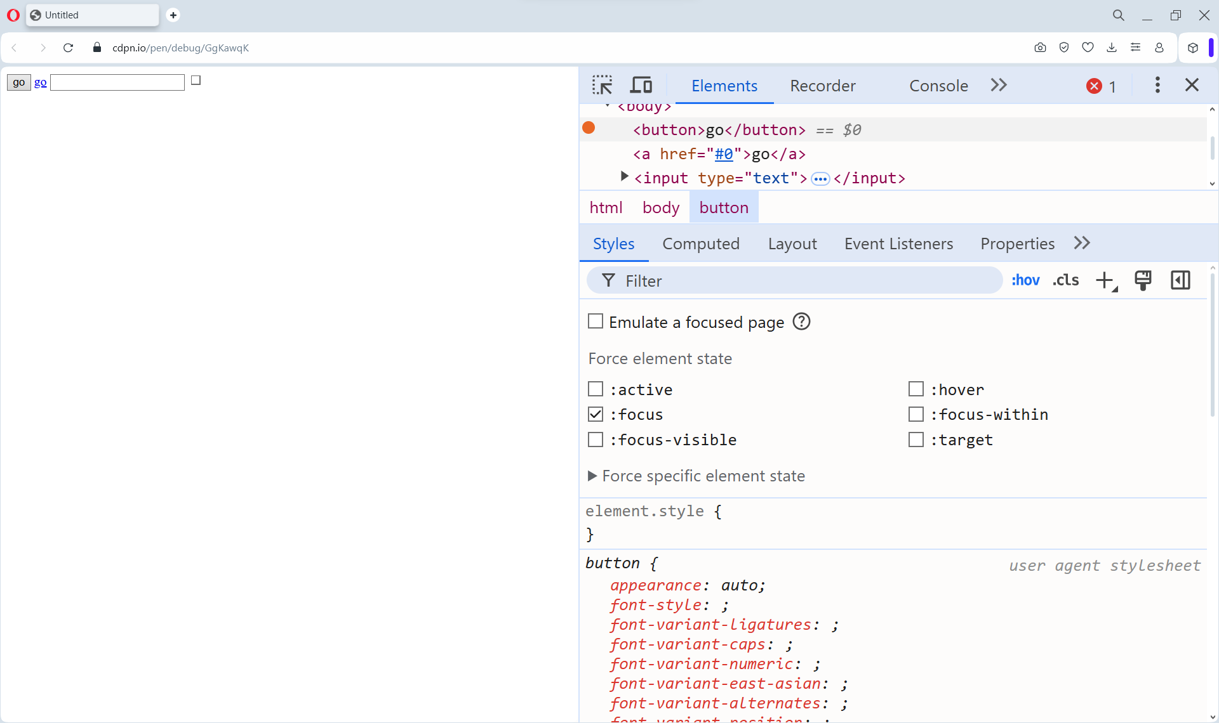Viewport: 1219px width, 723px height.
Task: Click the new style rule plus icon
Action: 1105,280
